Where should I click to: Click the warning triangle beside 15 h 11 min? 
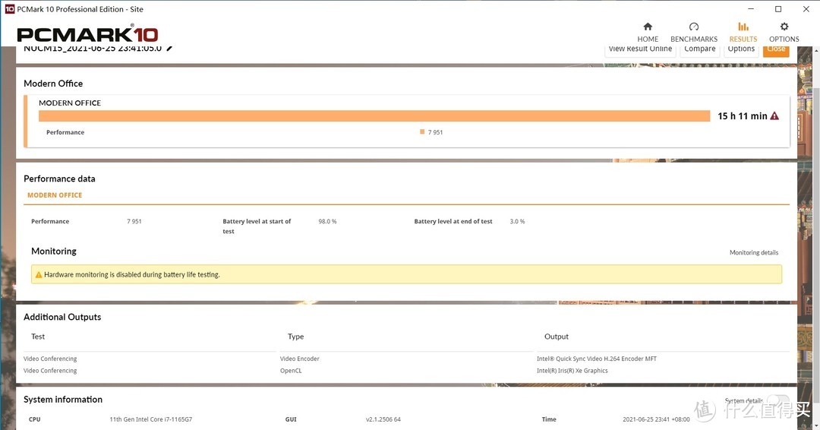[774, 115]
